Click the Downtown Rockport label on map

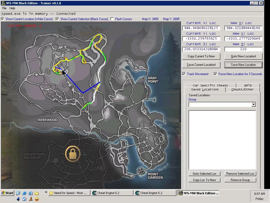tap(34, 156)
